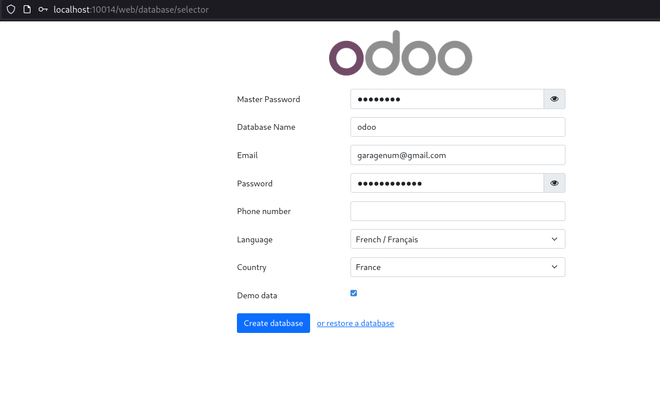Screen dimensions: 660x416
Task: Open the restore a database link
Action: (355, 323)
